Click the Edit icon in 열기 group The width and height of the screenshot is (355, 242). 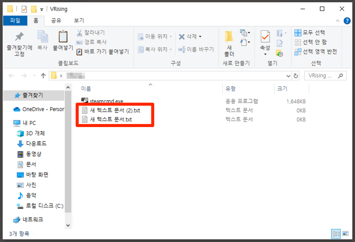point(279,43)
